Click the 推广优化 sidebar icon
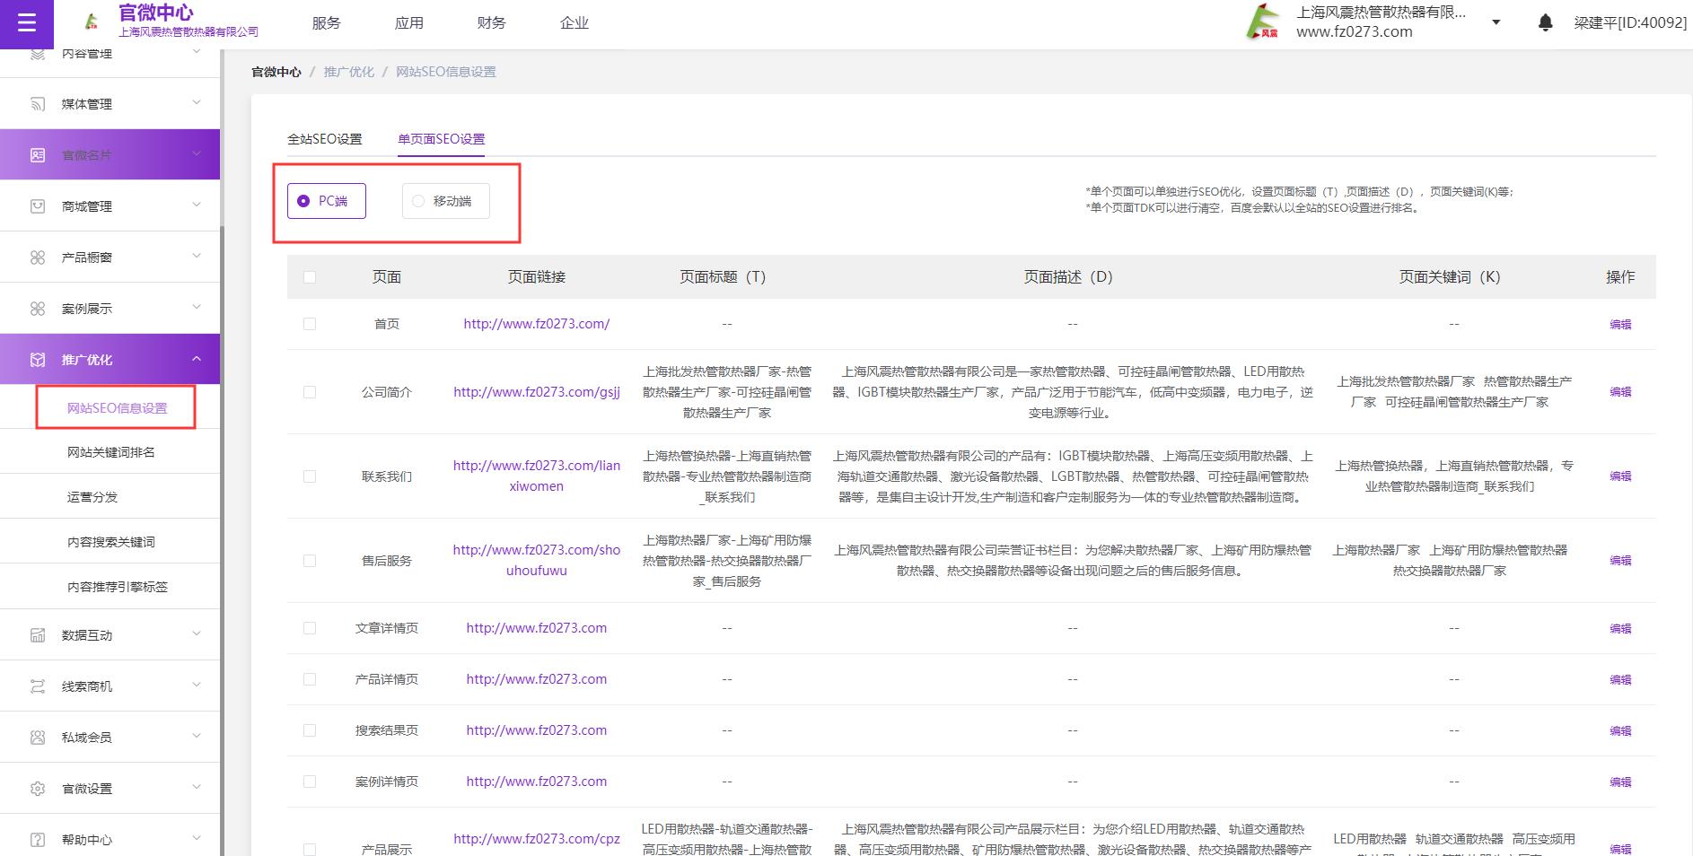The width and height of the screenshot is (1693, 856). click(38, 360)
